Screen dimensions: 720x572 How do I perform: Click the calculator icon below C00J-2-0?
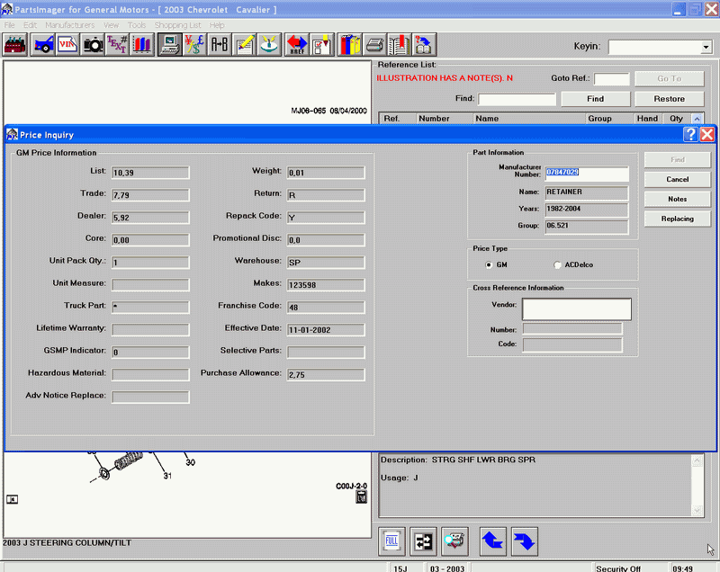(x=362, y=496)
